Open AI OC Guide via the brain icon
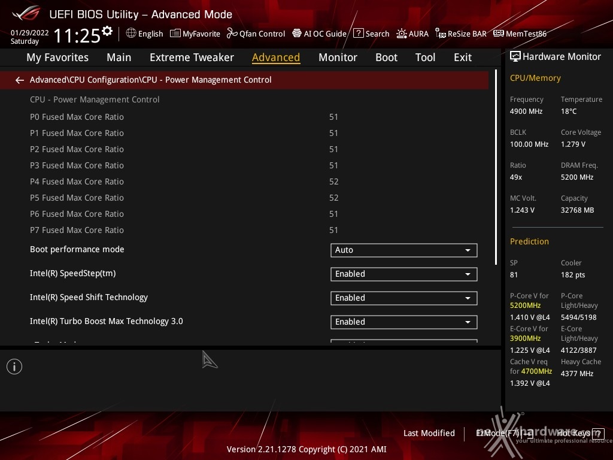Viewport: 613px width, 460px height. [x=297, y=34]
